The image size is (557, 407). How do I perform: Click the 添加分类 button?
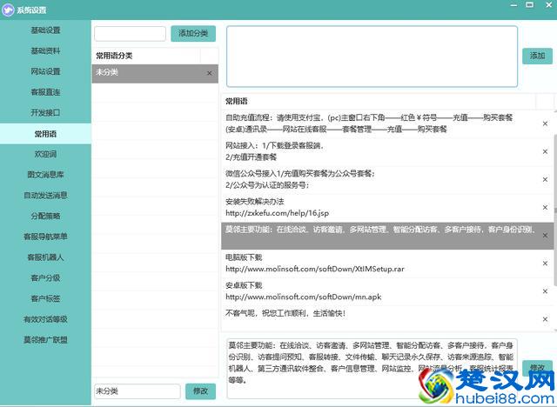tap(192, 34)
